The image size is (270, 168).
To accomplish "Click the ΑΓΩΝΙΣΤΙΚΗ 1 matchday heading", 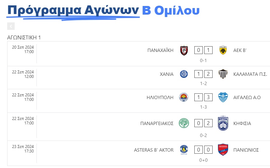I will 24,37.
